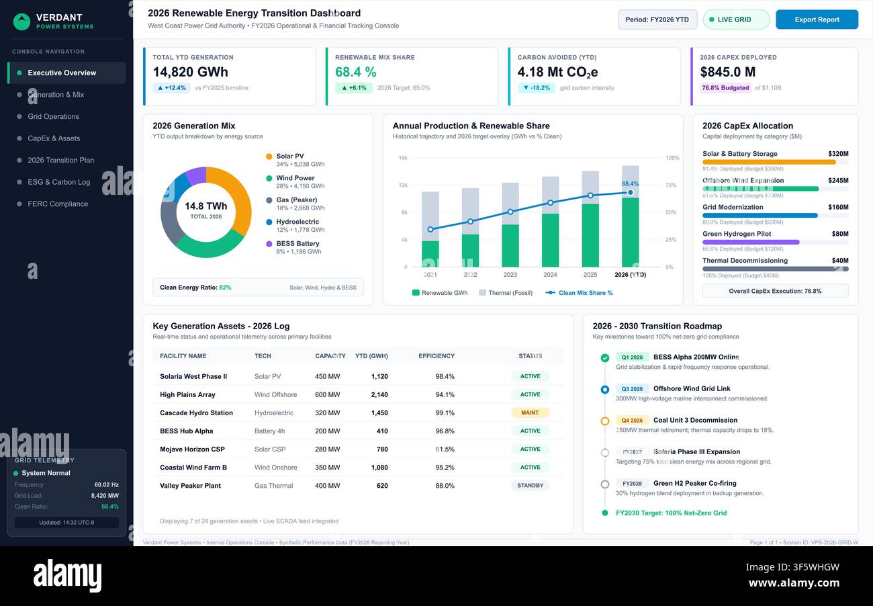Open Green H2 Peaker Co-firing milestone
Image resolution: width=873 pixels, height=606 pixels.
click(x=694, y=484)
